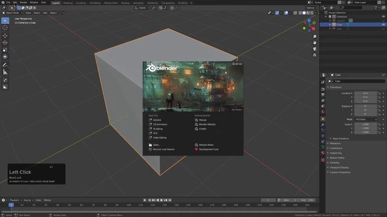Image resolution: width=387 pixels, height=217 pixels.
Task: Toggle visibility eye of Collection
Action: [x=383, y=16]
